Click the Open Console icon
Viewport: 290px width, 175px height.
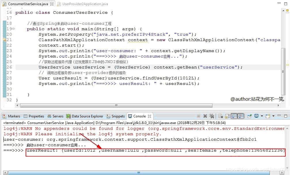pyautogui.click(x=268, y=116)
